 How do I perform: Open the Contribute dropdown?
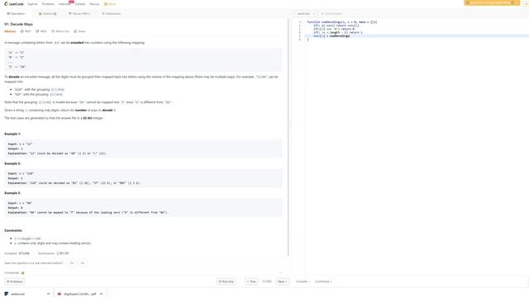pos(323,281)
